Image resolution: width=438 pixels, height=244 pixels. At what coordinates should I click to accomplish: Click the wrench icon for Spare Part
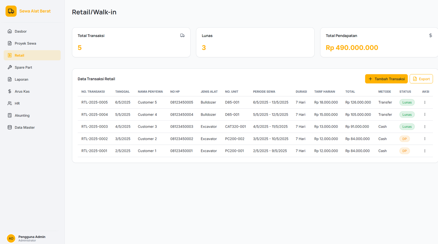[10, 67]
